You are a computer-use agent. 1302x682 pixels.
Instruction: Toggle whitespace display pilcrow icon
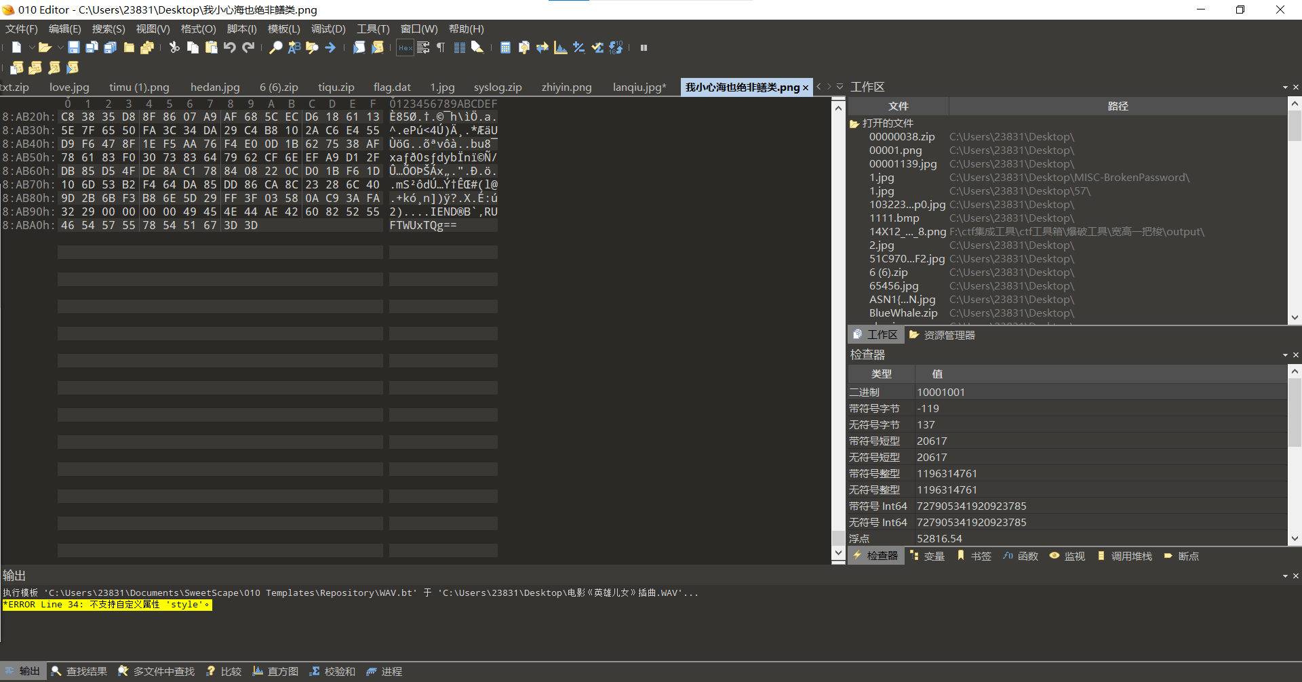(x=441, y=47)
